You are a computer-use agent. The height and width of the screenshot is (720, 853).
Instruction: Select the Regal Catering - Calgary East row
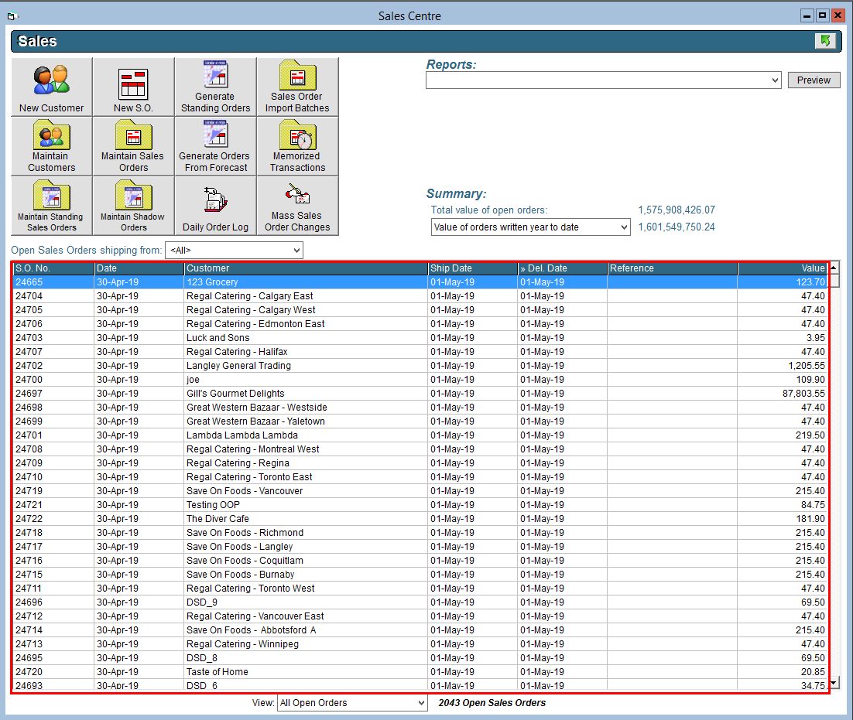click(x=420, y=296)
